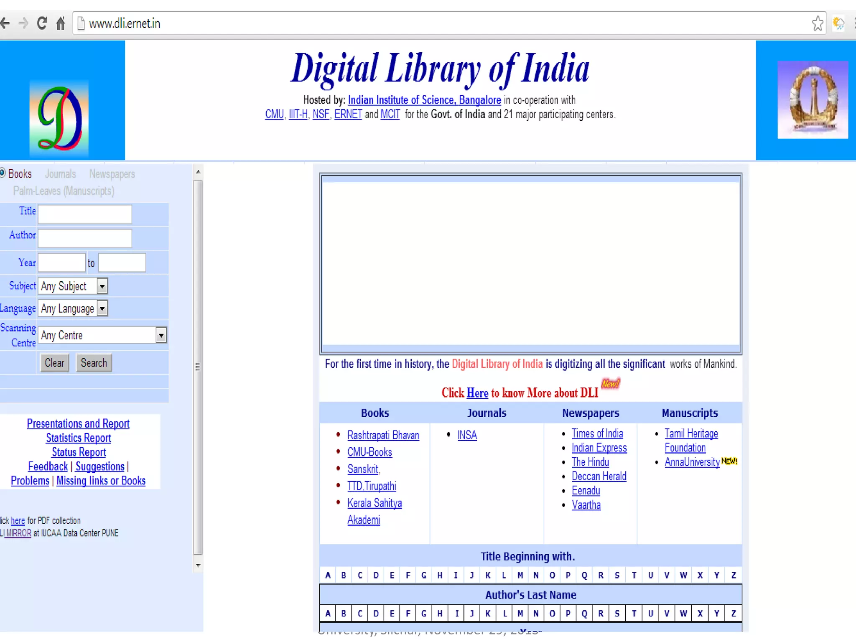
Task: Go to browser home icon
Action: (61, 23)
